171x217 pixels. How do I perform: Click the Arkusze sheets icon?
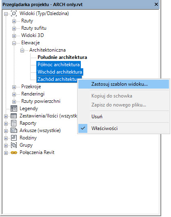tap(14, 130)
